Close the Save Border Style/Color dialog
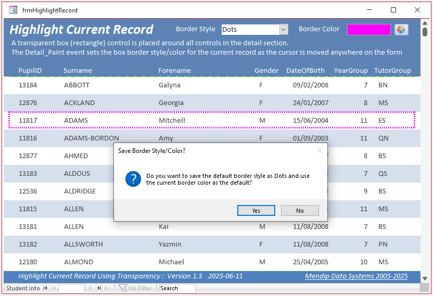The height and width of the screenshot is (296, 433). coord(320,150)
